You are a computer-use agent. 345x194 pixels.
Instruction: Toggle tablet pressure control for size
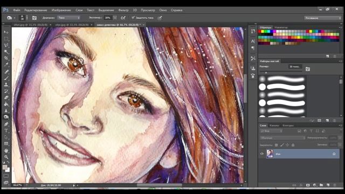(160, 18)
